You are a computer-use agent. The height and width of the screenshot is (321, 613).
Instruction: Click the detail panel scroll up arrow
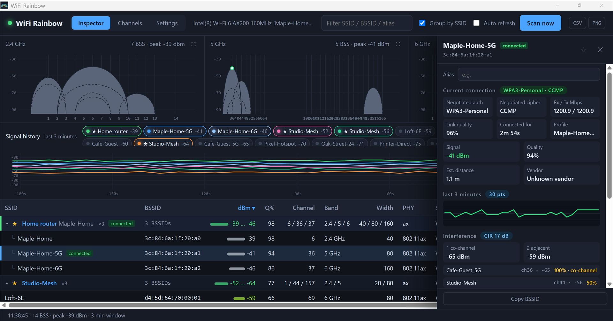click(x=609, y=68)
